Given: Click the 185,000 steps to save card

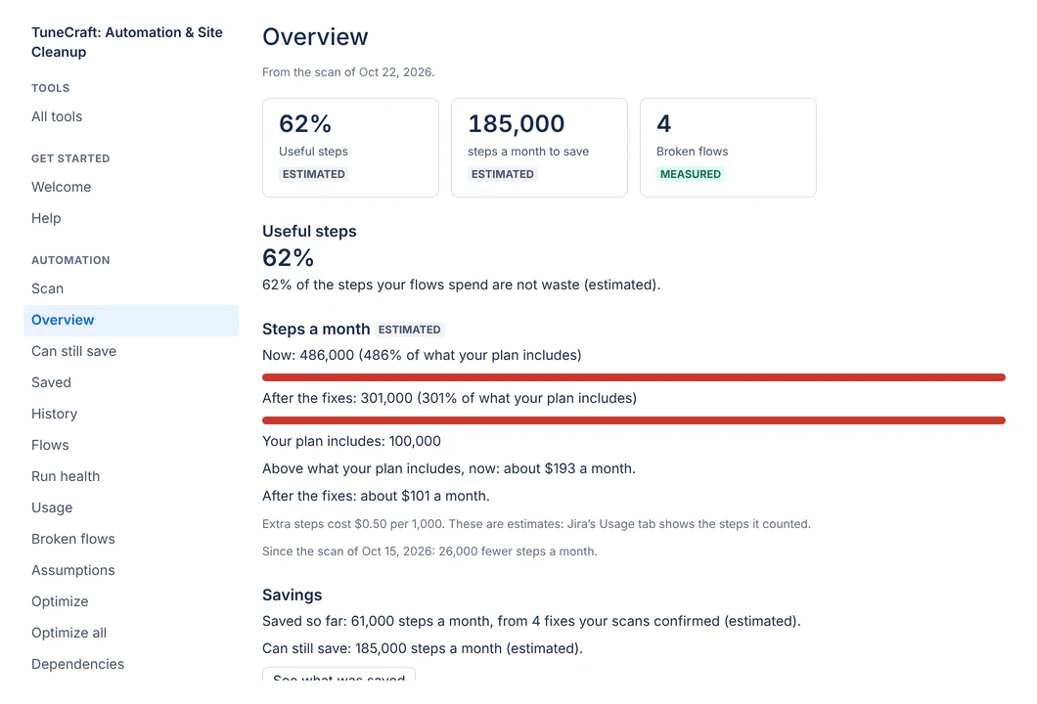Looking at the screenshot, I should [539, 148].
